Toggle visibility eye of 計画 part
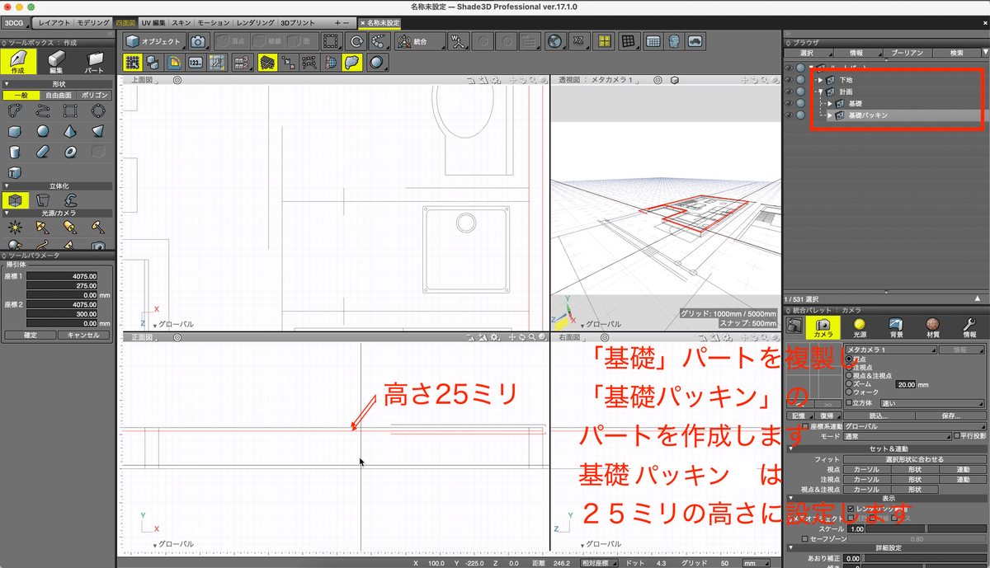Screen dimensions: 990x568 click(x=788, y=92)
